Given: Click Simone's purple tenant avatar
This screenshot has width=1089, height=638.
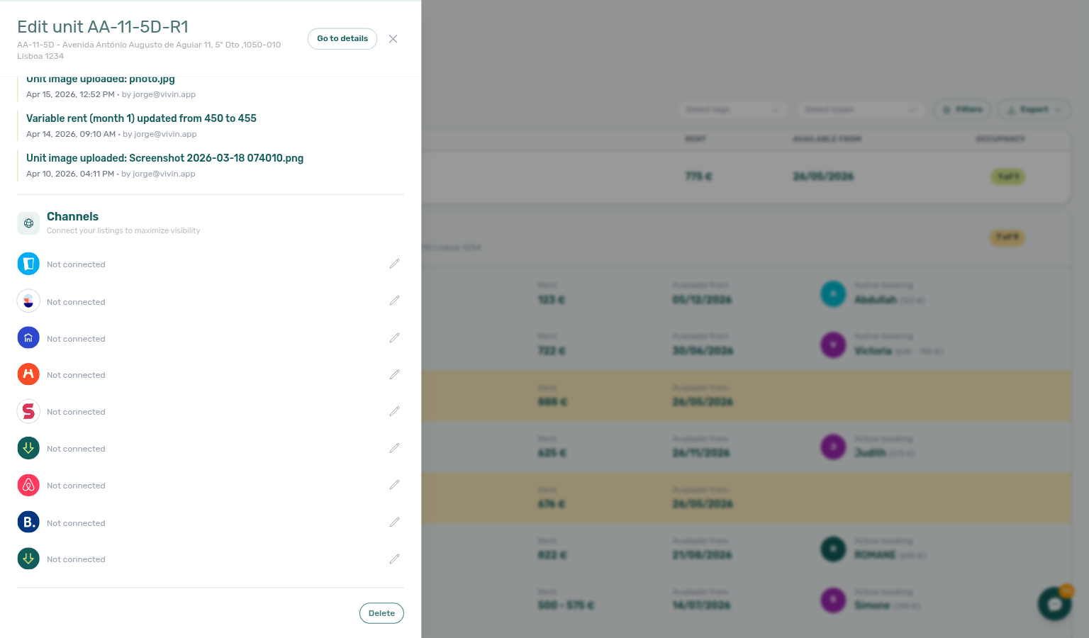Looking at the screenshot, I should pos(833,600).
